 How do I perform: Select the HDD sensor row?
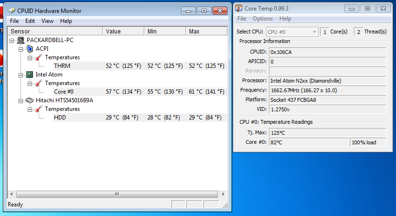[x=140, y=118]
